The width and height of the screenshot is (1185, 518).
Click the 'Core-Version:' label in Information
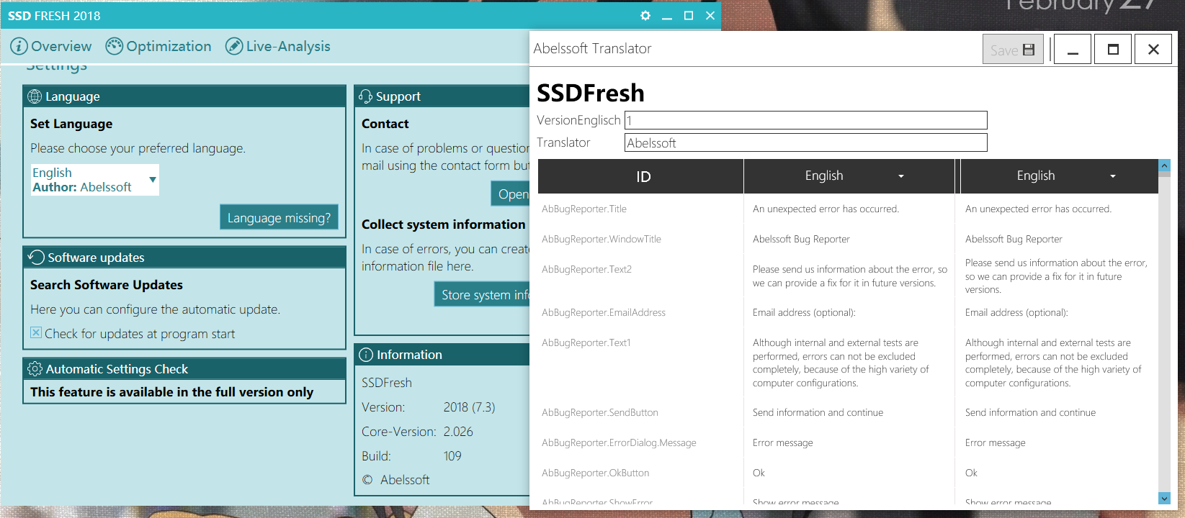click(398, 432)
